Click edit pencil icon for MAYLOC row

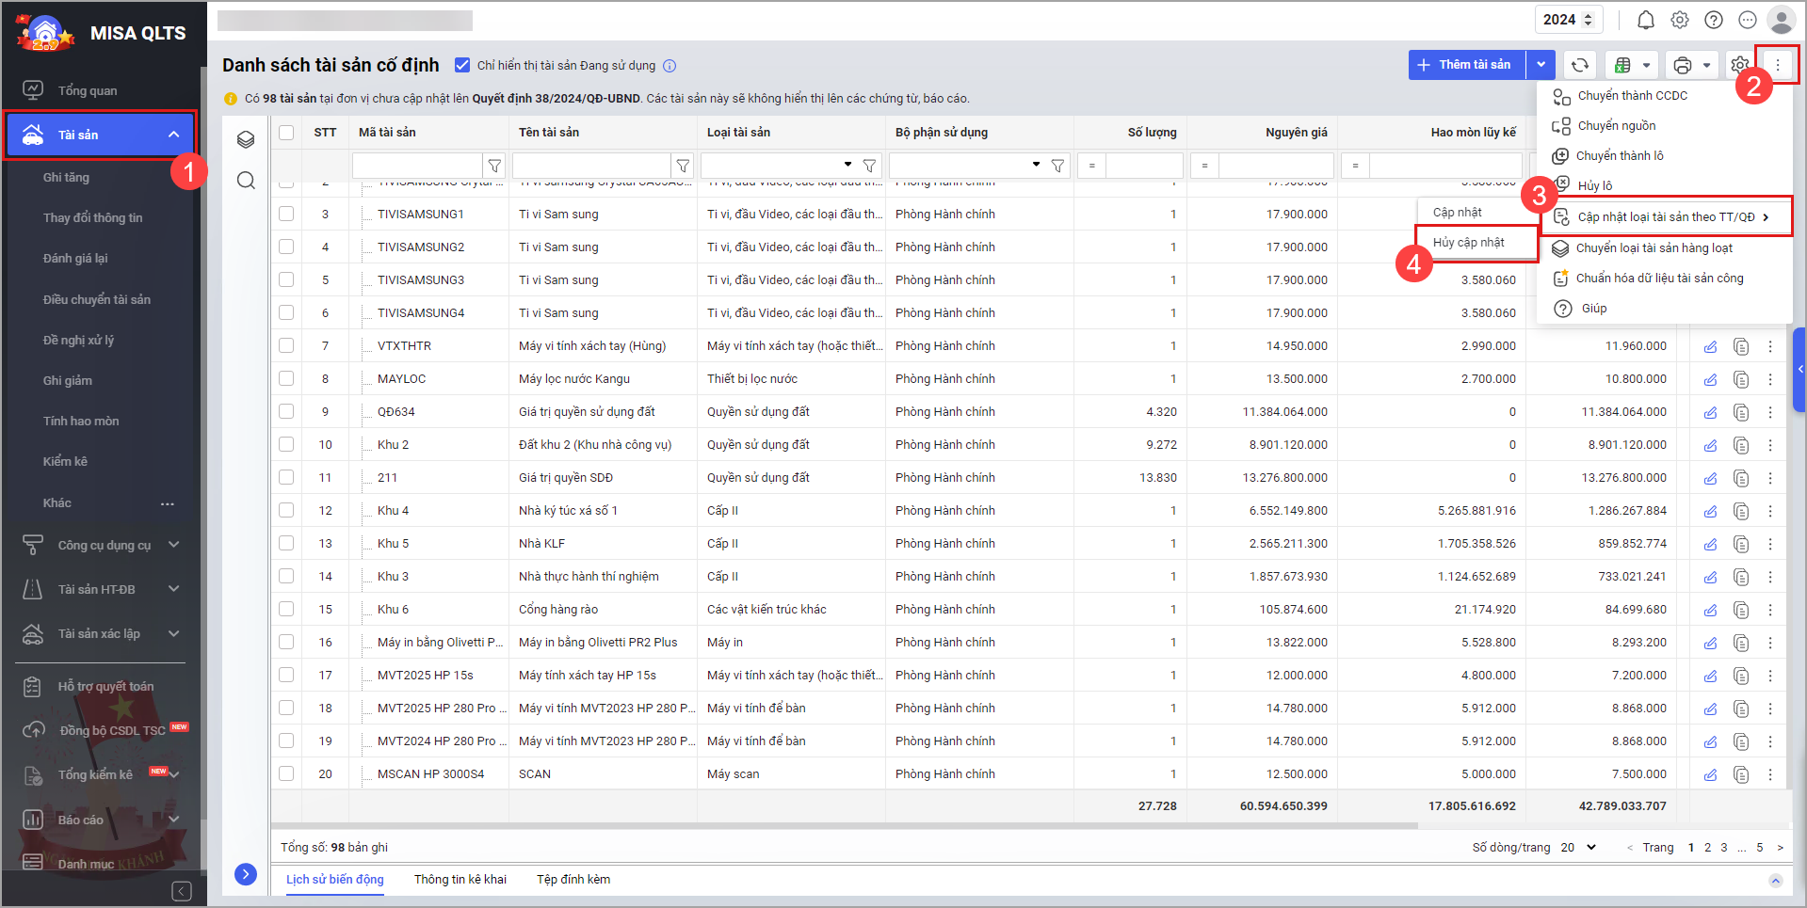pyautogui.click(x=1710, y=379)
